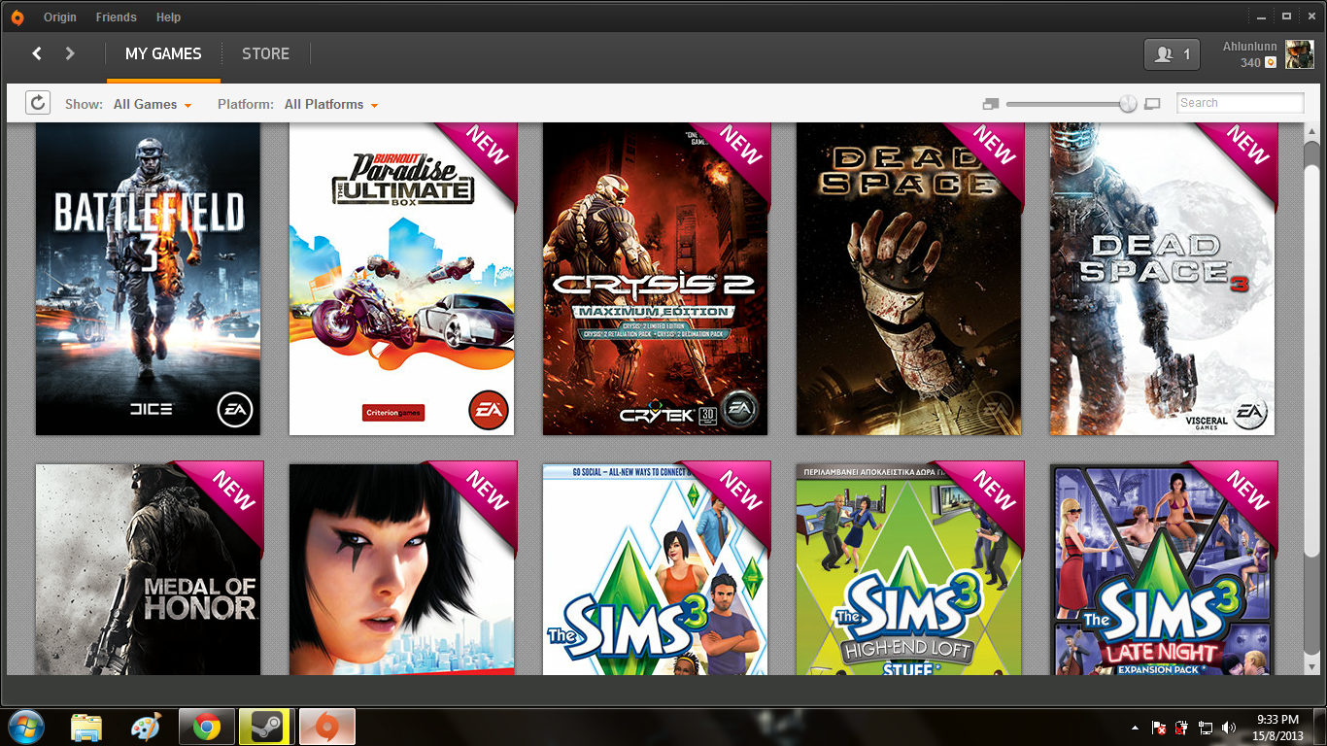Select Sims 3 High-End Loft Stuff tile
The image size is (1327, 746).
pos(909,569)
